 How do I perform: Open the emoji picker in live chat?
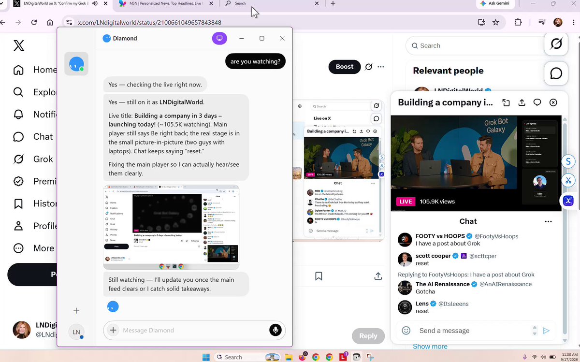pos(406,331)
